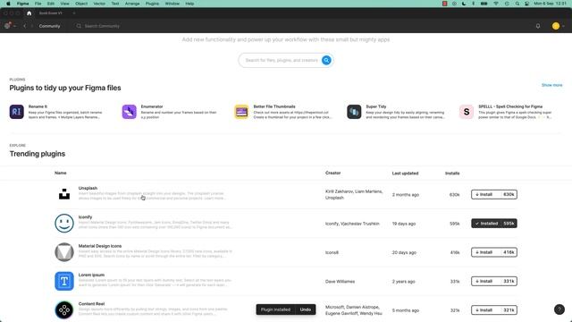Open the Super Tidy plugin icon
Image resolution: width=572 pixels, height=322 pixels.
click(354, 112)
